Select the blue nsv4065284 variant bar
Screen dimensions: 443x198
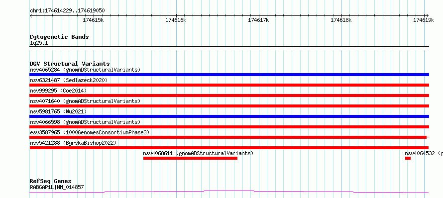coord(229,75)
